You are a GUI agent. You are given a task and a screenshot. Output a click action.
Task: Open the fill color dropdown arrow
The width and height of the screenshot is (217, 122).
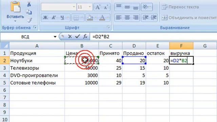point(96,18)
